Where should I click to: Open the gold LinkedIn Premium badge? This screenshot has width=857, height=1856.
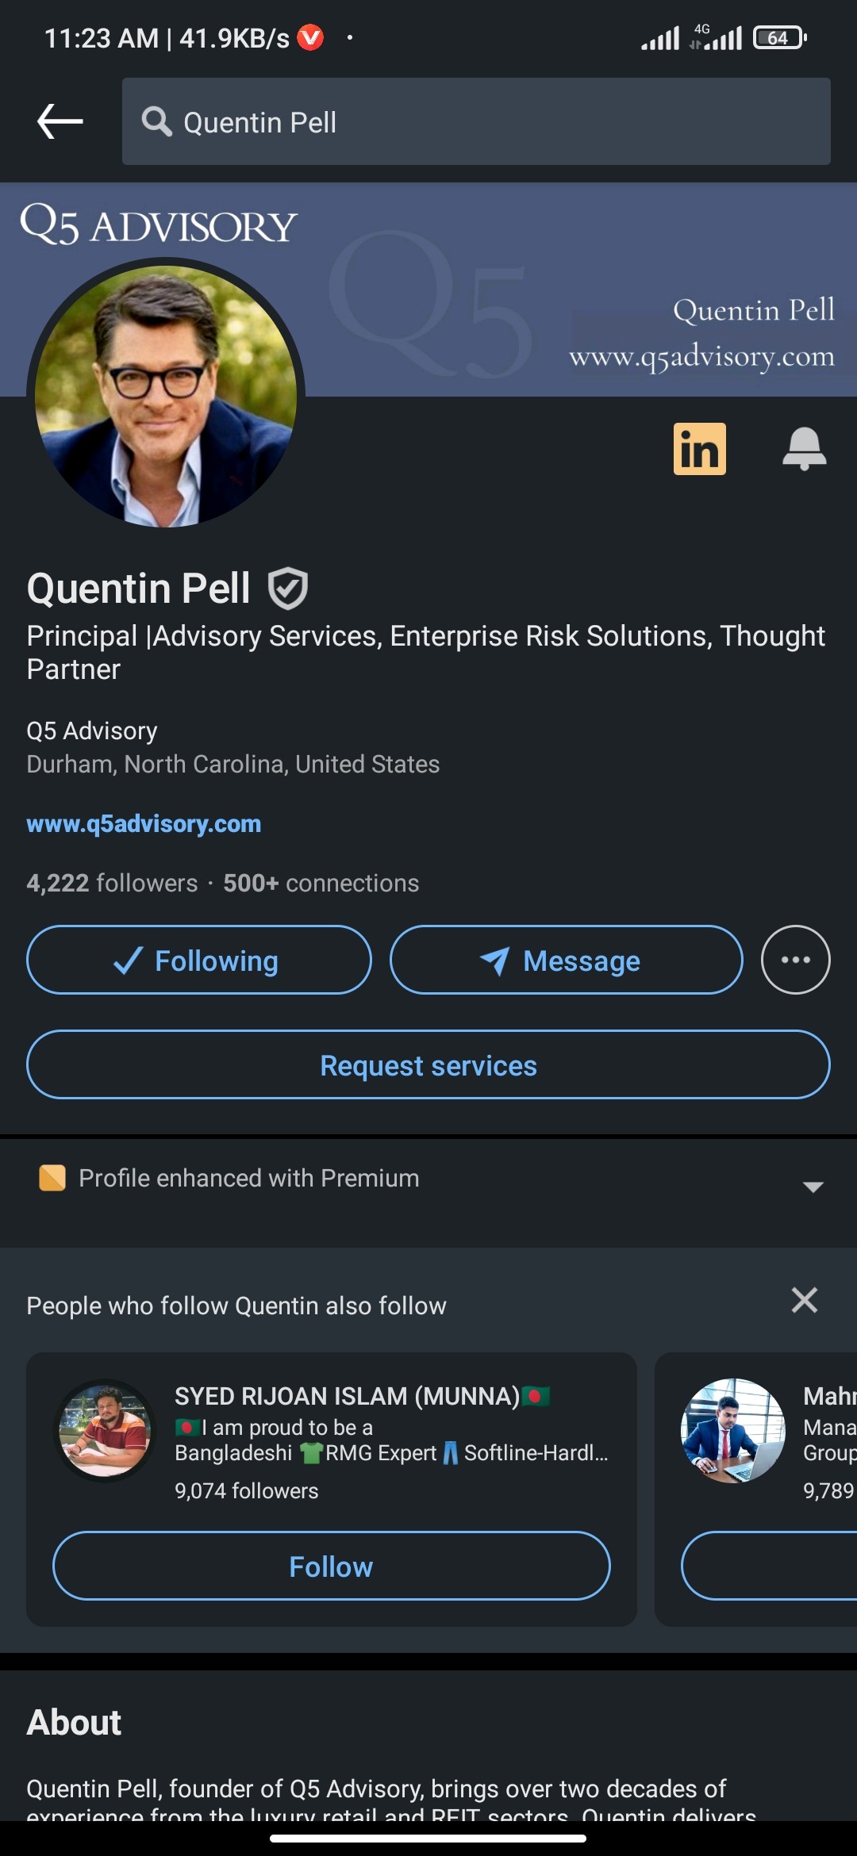click(699, 449)
